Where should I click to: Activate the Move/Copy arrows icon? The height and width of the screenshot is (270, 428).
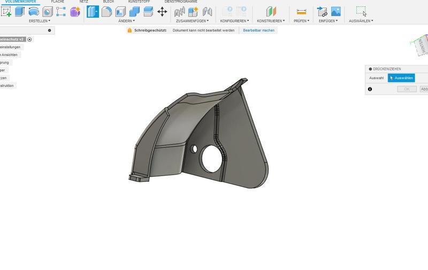tap(162, 12)
